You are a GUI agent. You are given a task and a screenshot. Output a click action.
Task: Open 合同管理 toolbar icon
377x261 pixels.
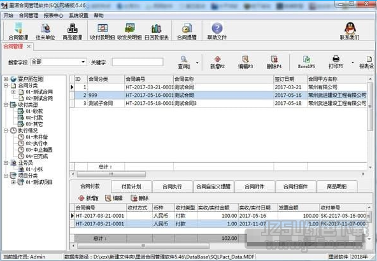click(x=18, y=31)
